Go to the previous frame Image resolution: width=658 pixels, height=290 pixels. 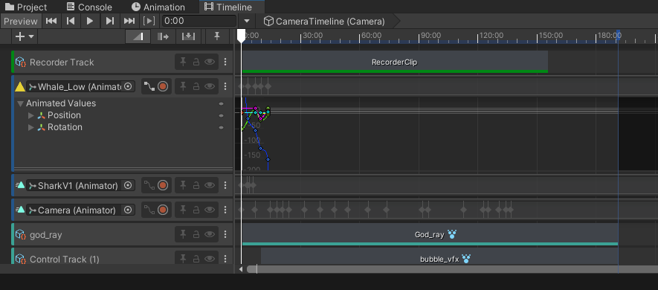click(71, 21)
